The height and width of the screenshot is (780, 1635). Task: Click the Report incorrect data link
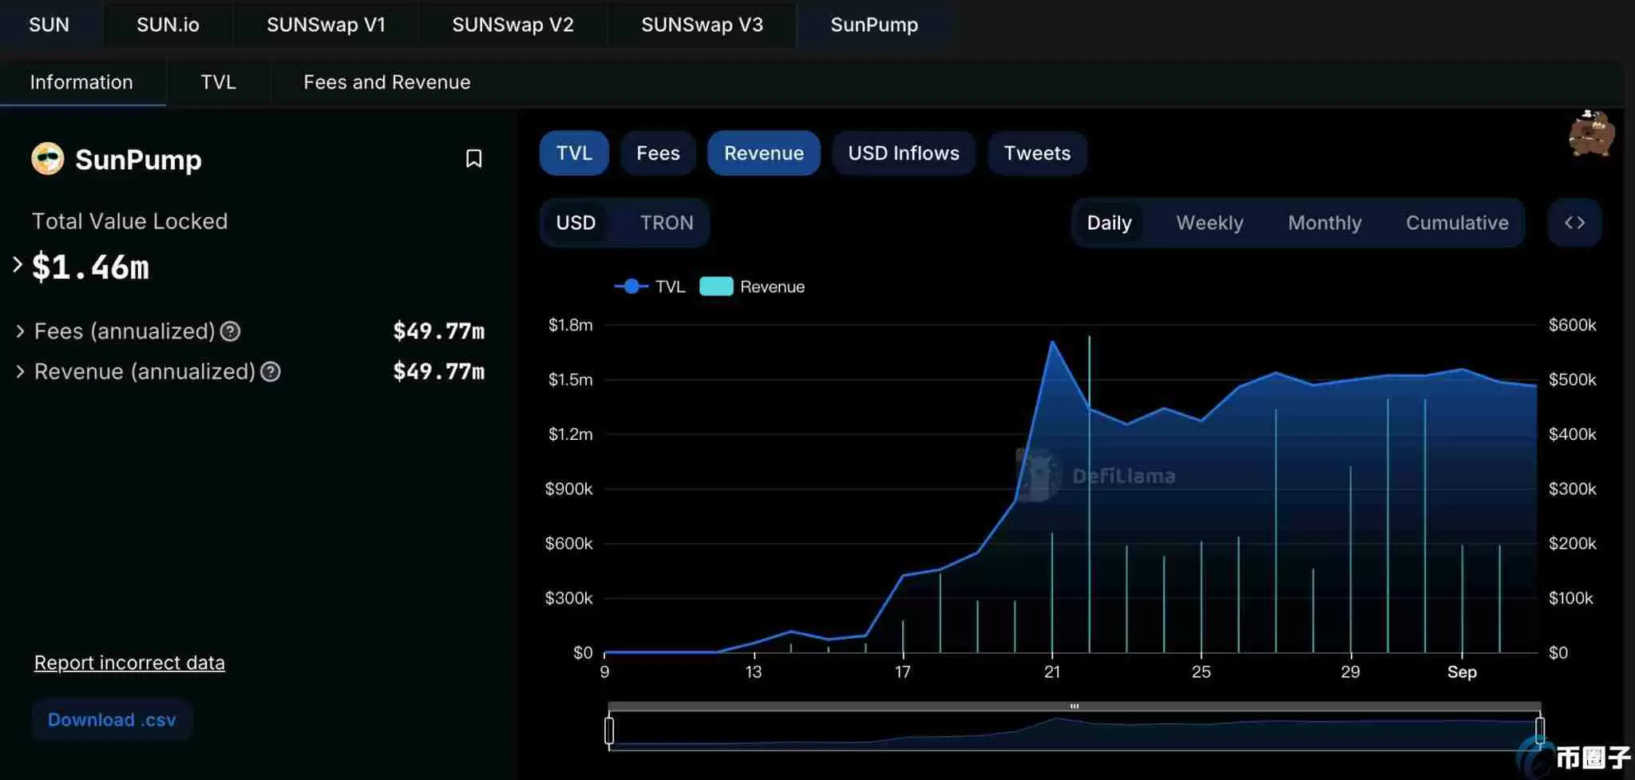pos(129,662)
